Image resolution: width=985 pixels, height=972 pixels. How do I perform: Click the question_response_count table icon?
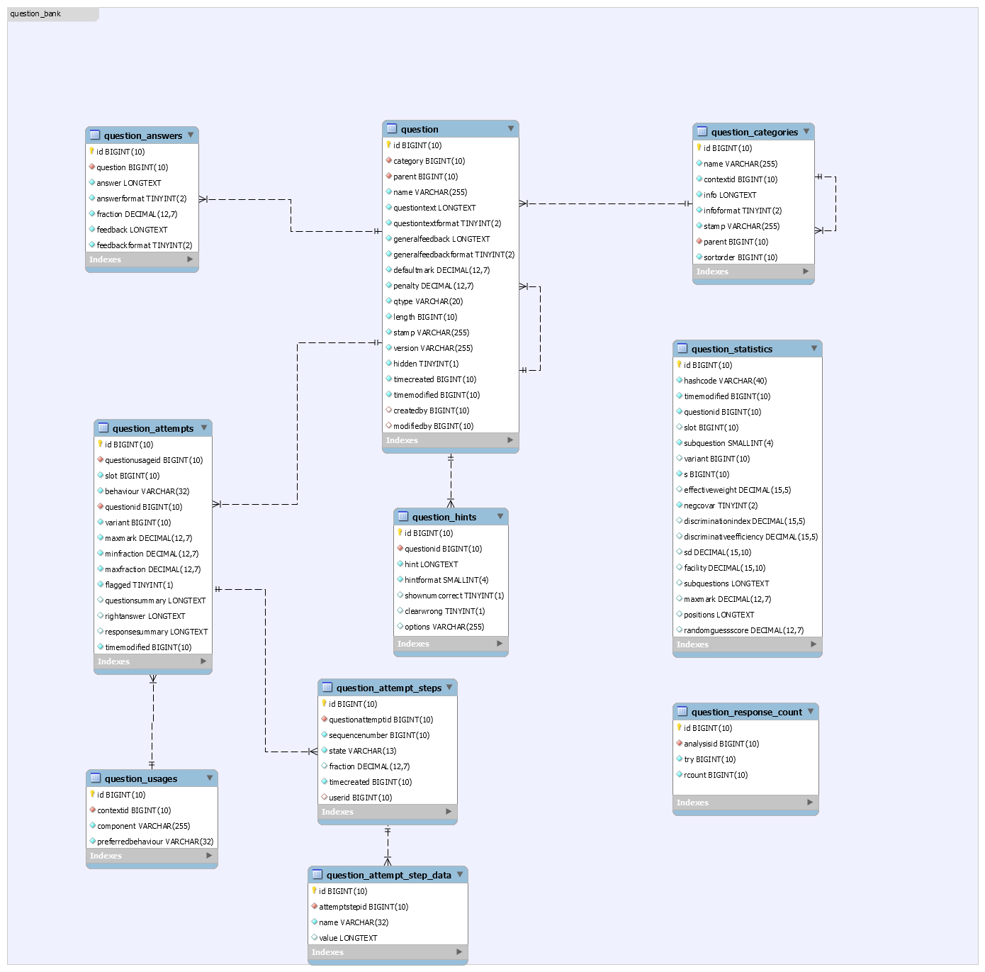point(682,712)
